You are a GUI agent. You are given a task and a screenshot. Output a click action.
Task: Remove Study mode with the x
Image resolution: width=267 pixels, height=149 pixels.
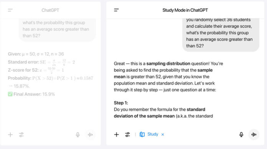(163, 134)
